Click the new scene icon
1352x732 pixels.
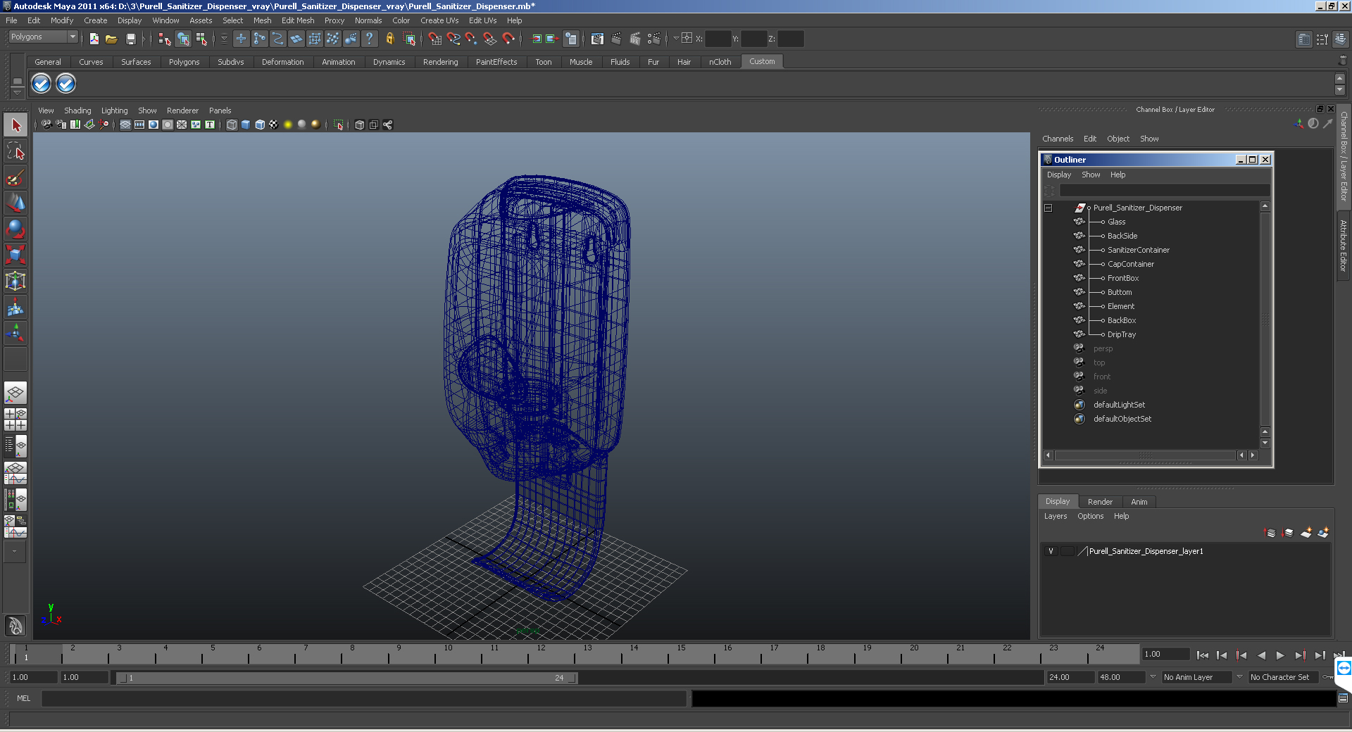pos(94,39)
